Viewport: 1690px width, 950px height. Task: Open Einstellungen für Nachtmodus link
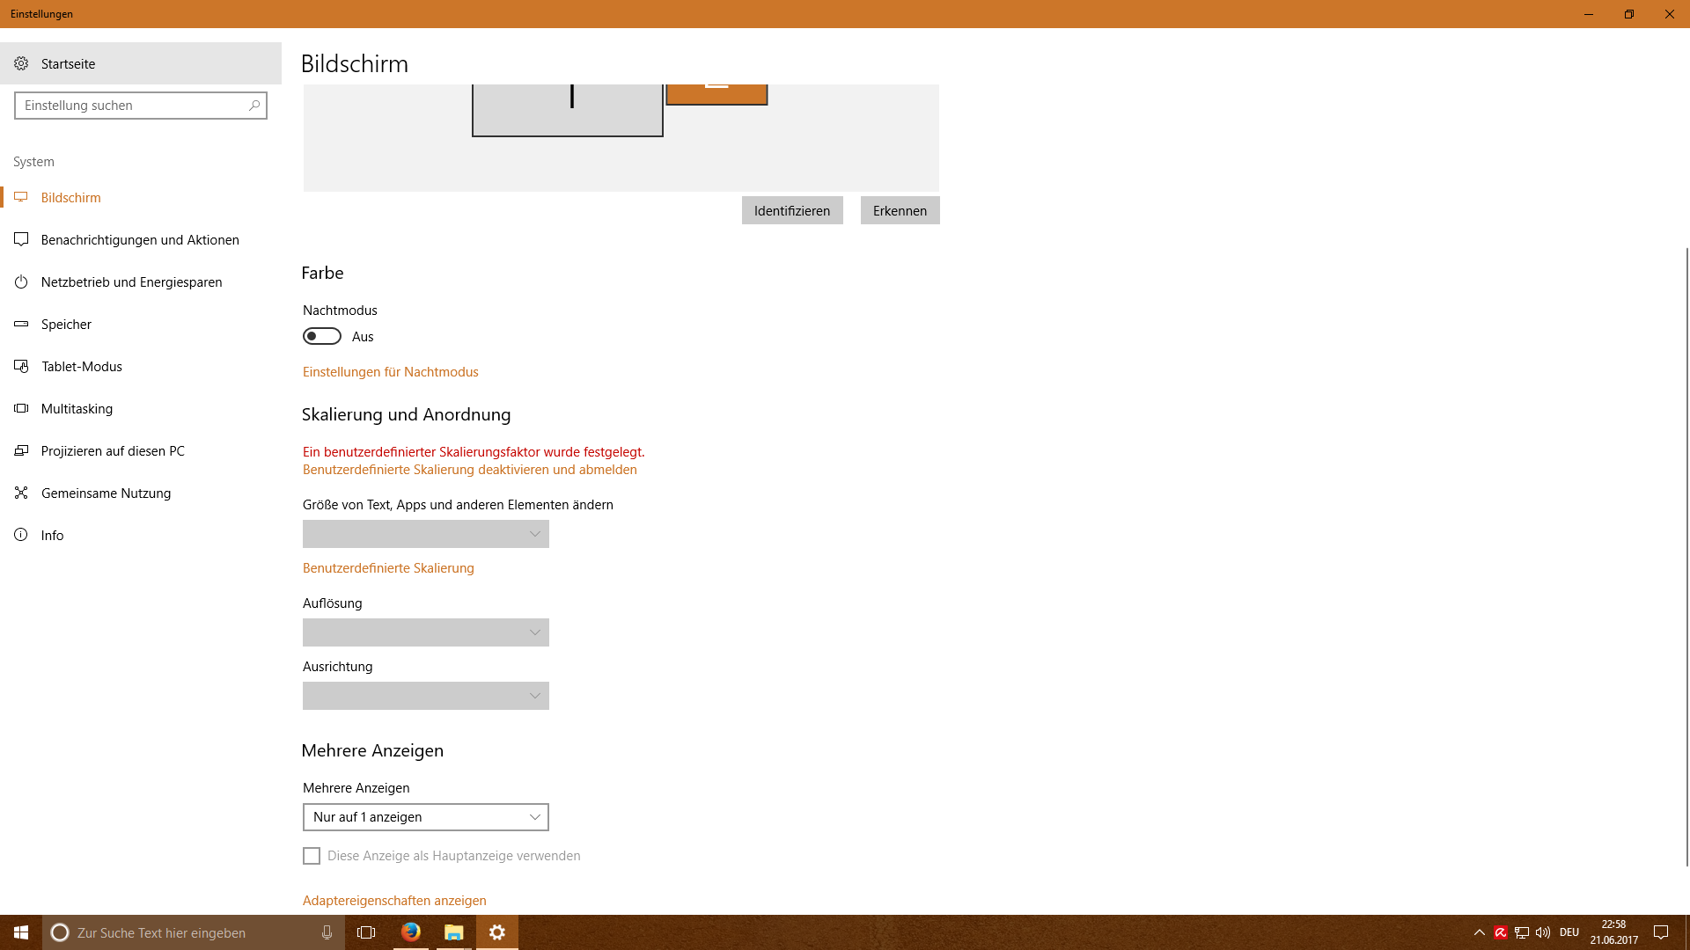391,372
